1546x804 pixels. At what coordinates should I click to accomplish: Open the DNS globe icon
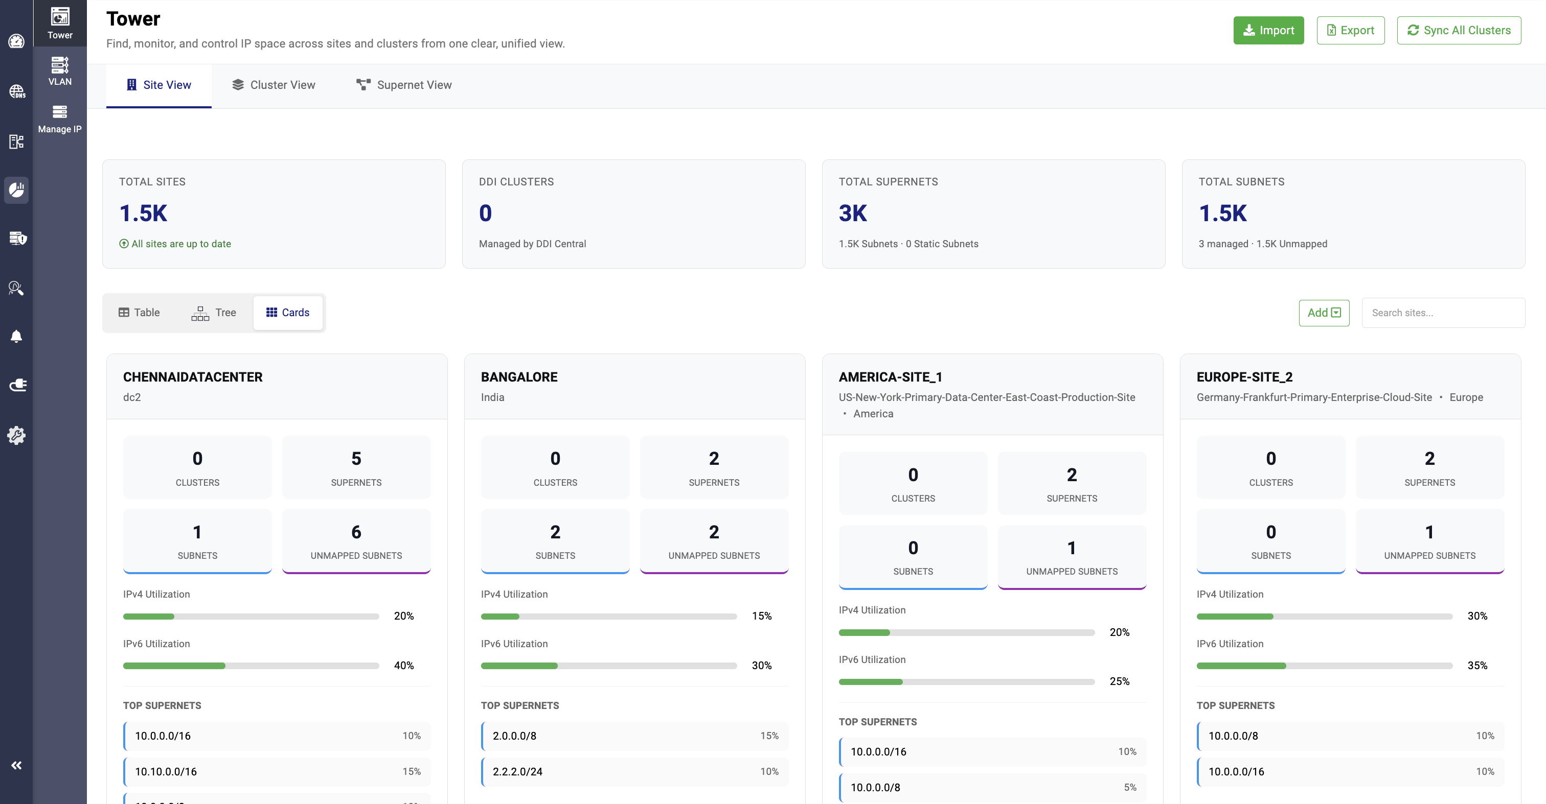(x=16, y=91)
